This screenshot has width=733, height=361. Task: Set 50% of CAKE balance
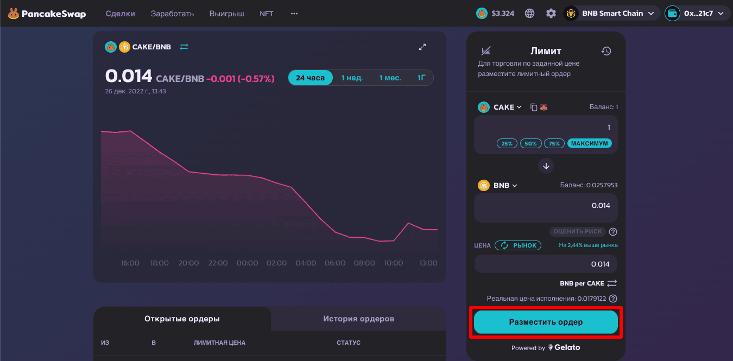(530, 143)
